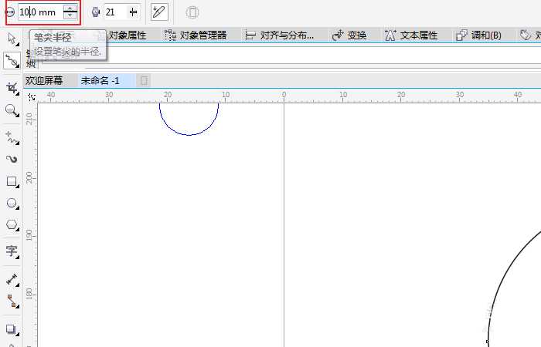
Task: Open the pressure value 21 slider
Action: pos(133,12)
